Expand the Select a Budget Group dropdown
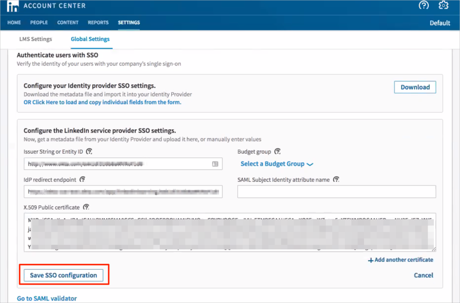This screenshot has height=303, width=460. click(277, 164)
